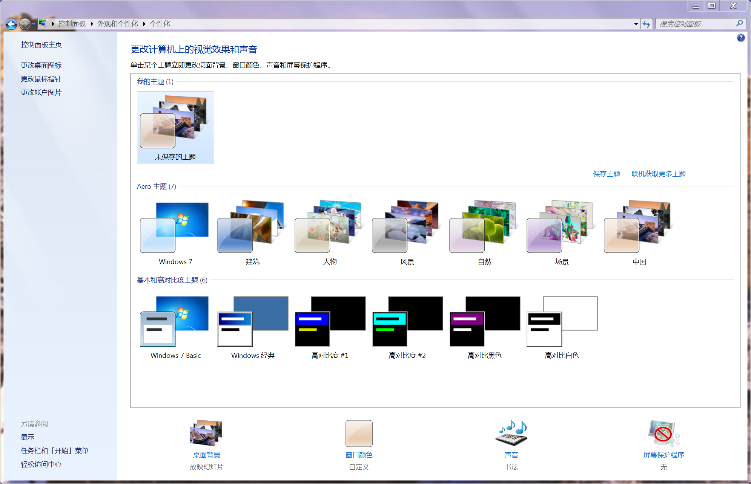Screen dimensions: 751x484
Task: Go to 控制面板主页 in the sidebar
Action: pos(41,44)
